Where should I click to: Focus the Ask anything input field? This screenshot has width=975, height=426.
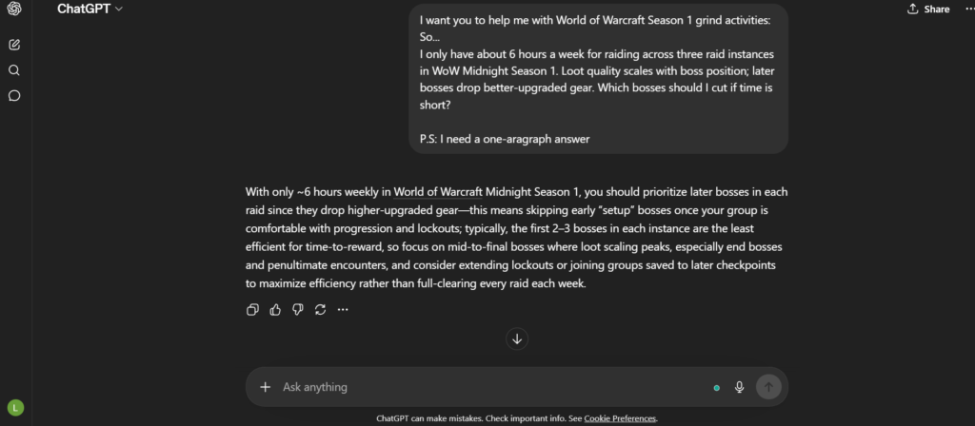point(476,387)
